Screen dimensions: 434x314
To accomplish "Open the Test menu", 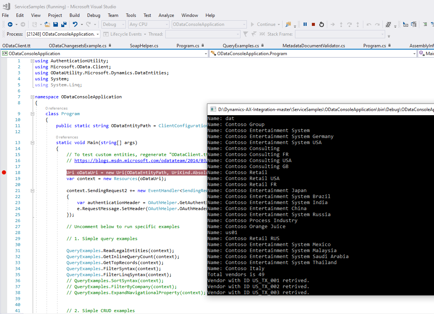I will (x=147, y=15).
